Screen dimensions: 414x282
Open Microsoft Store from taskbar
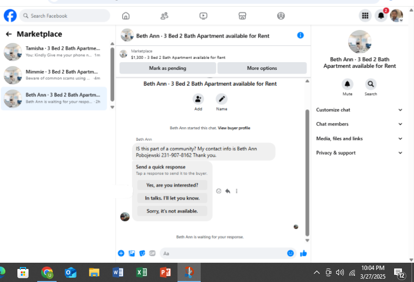(23, 272)
